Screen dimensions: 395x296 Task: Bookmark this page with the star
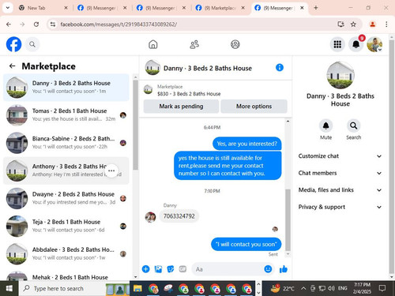pyautogui.click(x=353, y=24)
